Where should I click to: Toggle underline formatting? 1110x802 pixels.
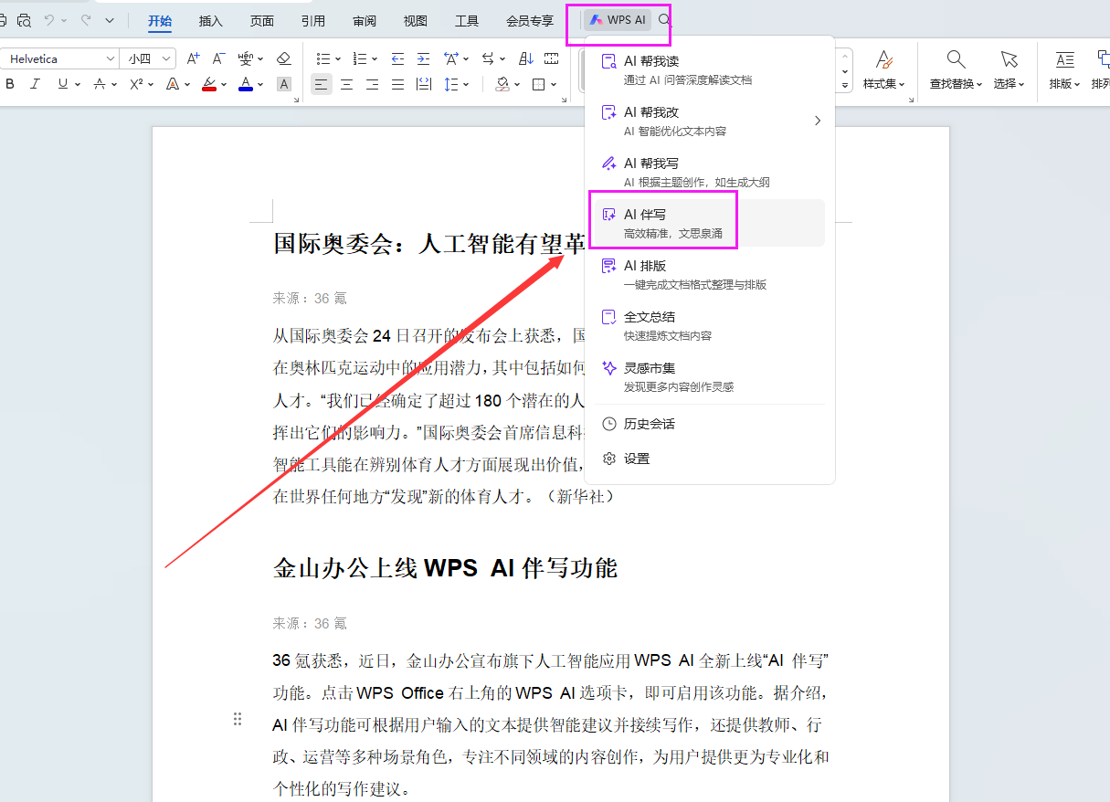click(x=62, y=84)
